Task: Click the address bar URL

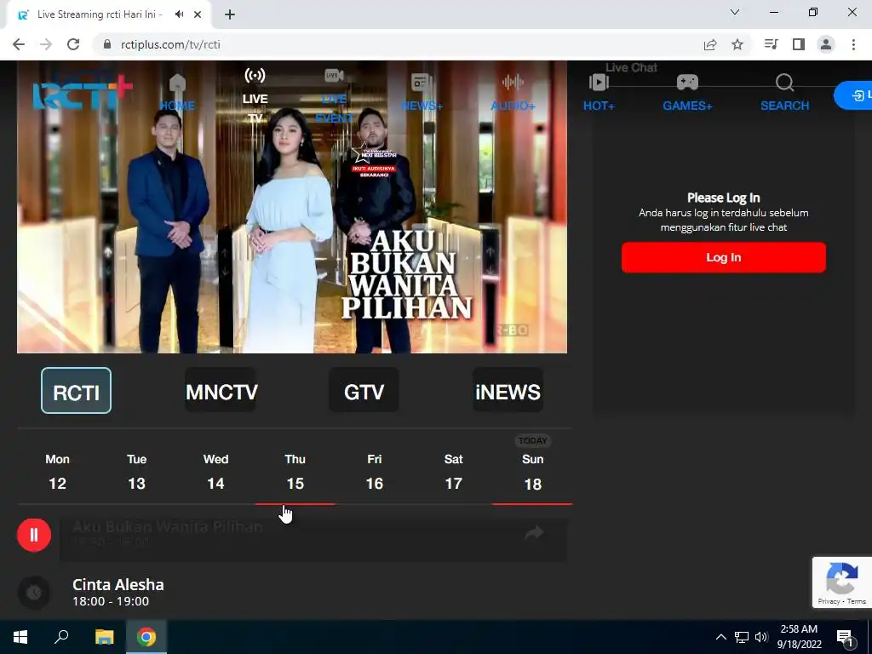Action: tap(170, 44)
